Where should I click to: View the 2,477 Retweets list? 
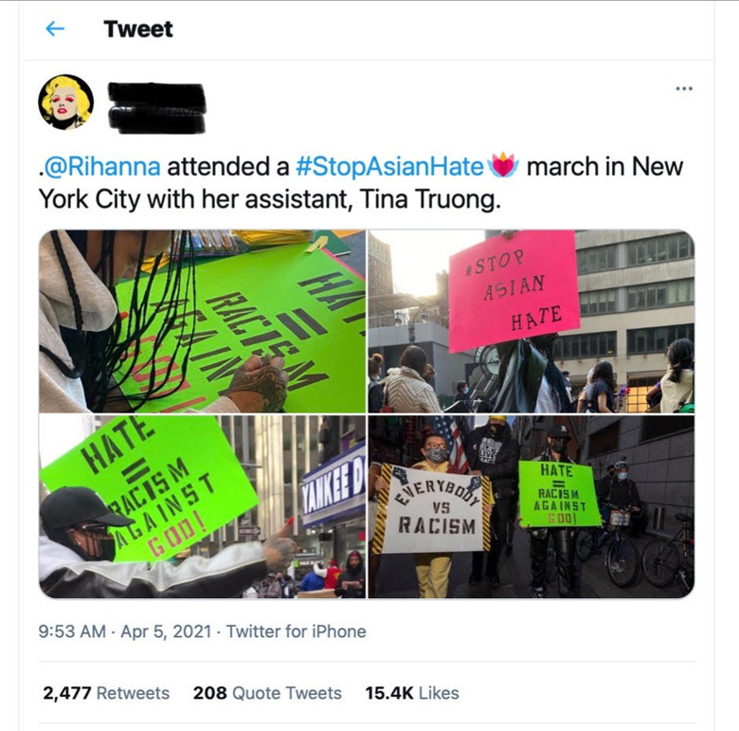(x=106, y=693)
